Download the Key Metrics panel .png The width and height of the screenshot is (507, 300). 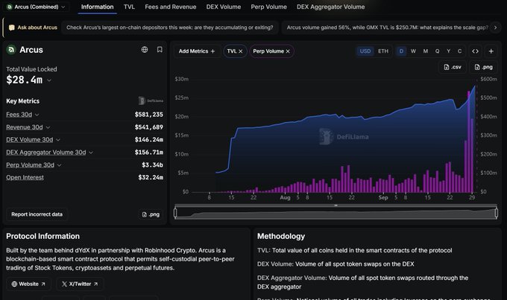[x=151, y=214]
